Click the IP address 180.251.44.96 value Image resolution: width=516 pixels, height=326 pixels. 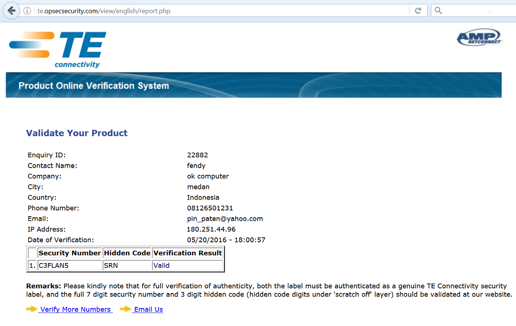tap(211, 229)
